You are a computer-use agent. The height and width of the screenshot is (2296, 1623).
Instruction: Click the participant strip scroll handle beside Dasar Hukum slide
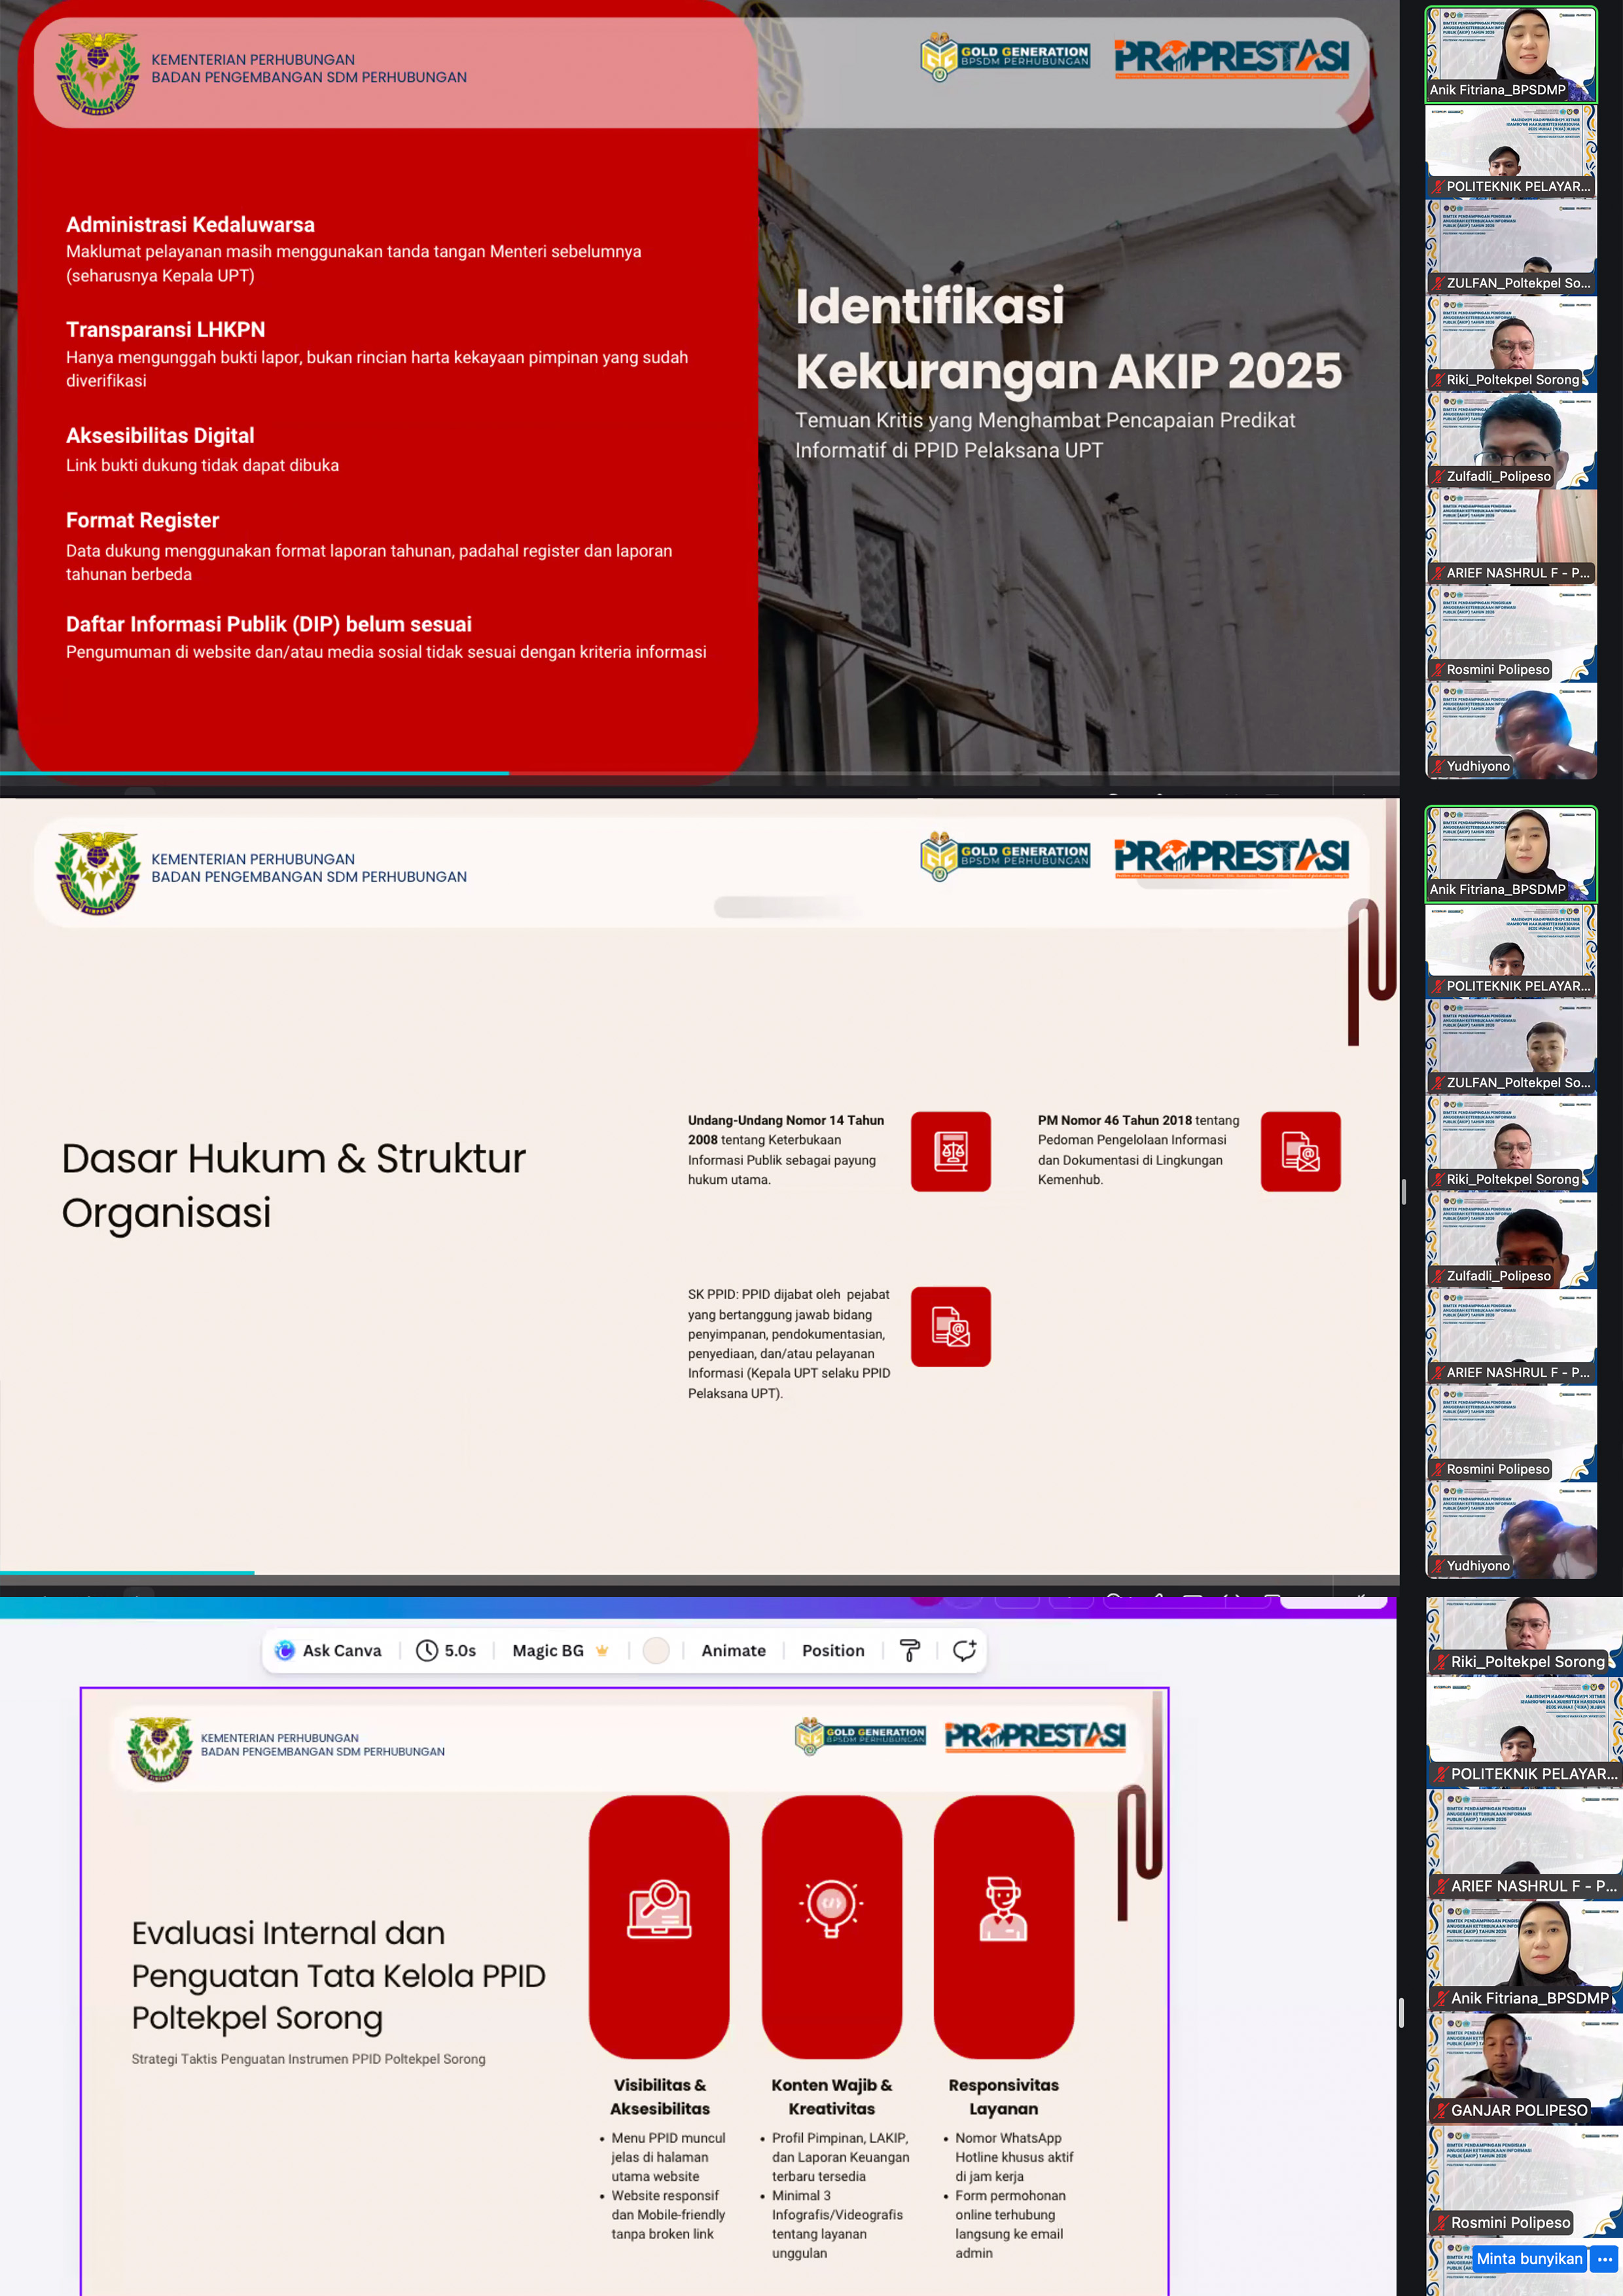(x=1404, y=1191)
